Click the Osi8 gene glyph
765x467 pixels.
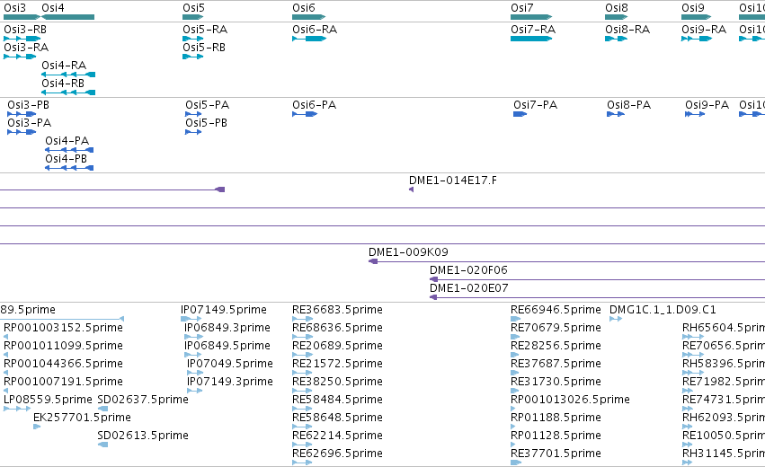(x=616, y=17)
